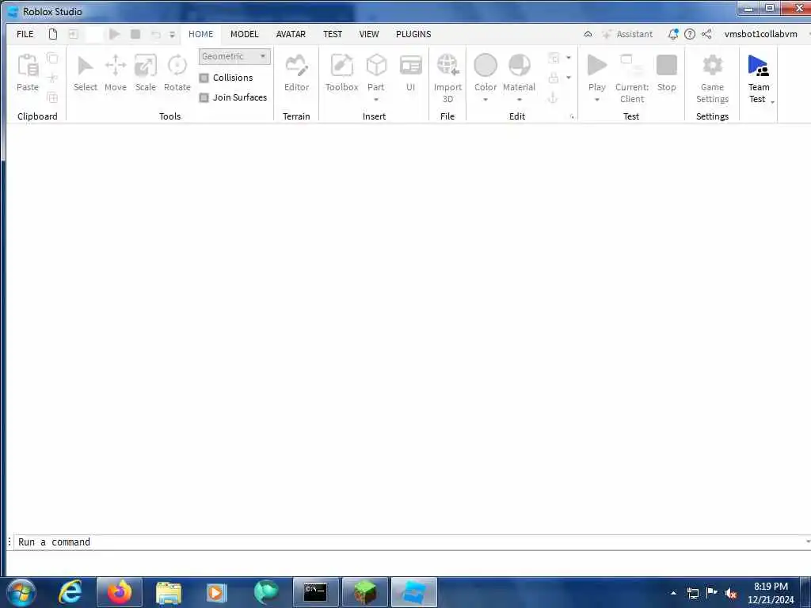This screenshot has width=811, height=608.
Task: Click the small play icon in quick access bar
Action: coord(114,34)
